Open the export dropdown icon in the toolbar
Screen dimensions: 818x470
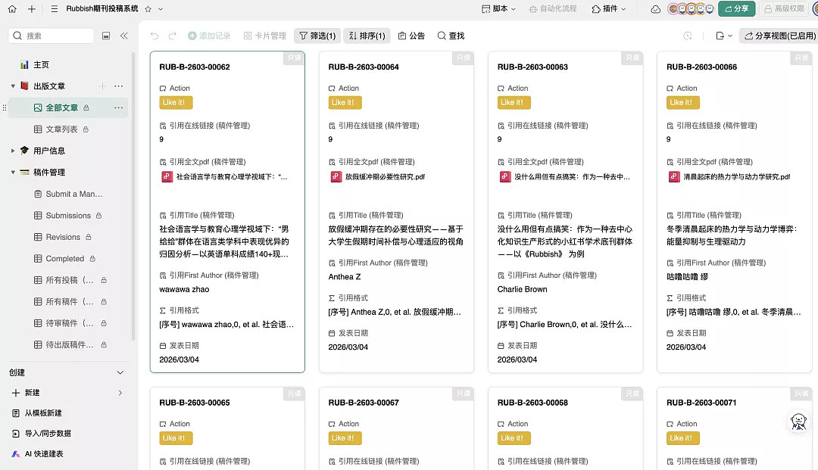pos(724,36)
